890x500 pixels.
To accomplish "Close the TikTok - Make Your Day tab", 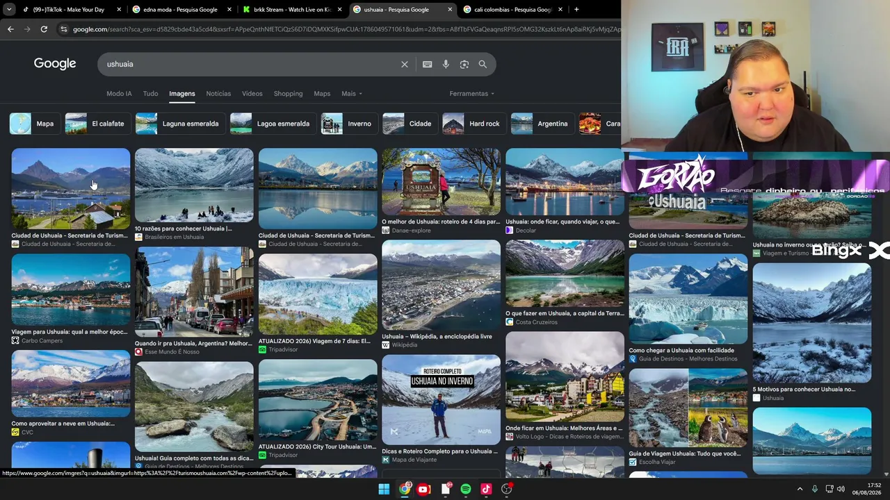I will point(119,10).
